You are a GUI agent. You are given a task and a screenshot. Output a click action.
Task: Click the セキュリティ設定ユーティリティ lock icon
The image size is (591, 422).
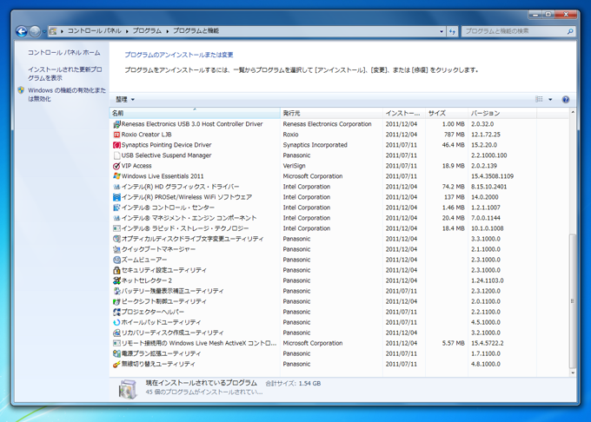click(116, 270)
